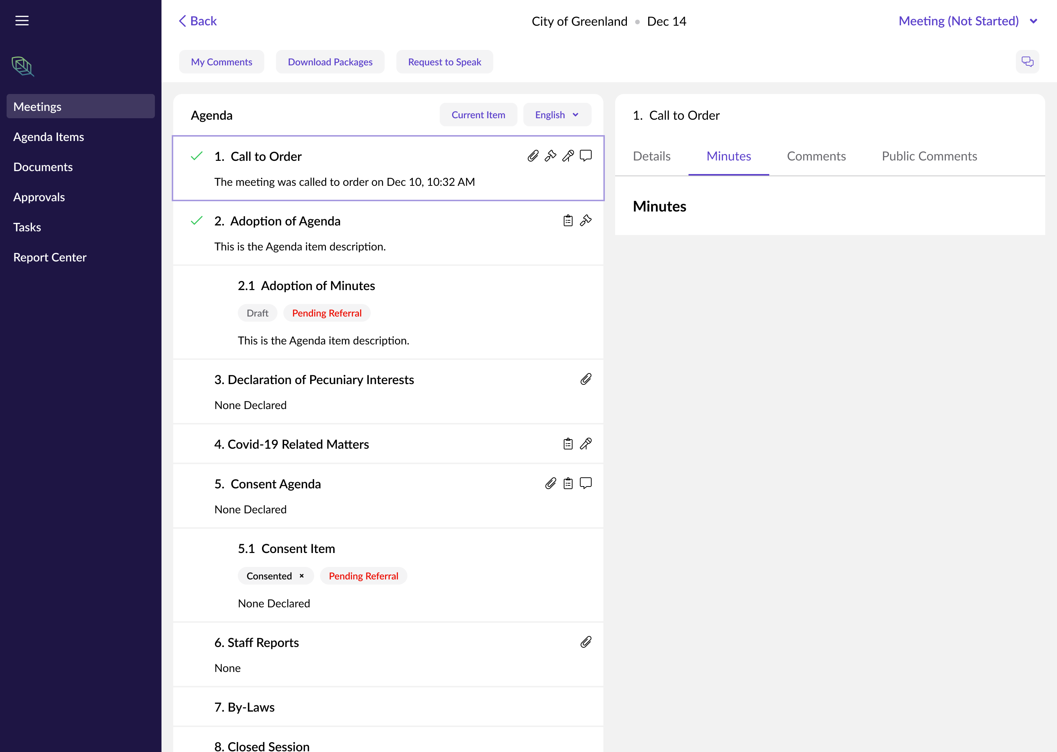Select agenda item 7. By-Laws
This screenshot has width=1057, height=752.
click(x=388, y=707)
